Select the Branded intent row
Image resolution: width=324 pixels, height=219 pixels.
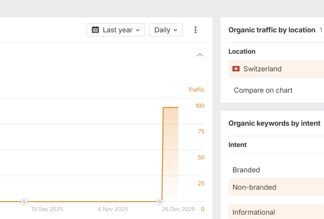[246, 170]
